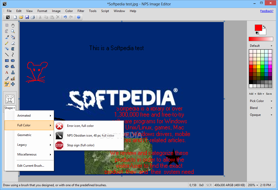Click the Save floppy disk icon
The height and width of the screenshot is (190, 278).
click(x=27, y=17)
